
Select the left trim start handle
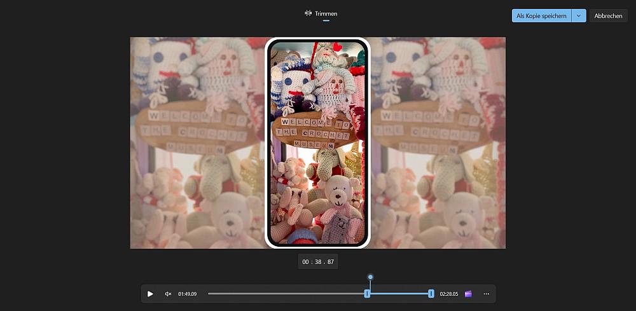pyautogui.click(x=367, y=293)
